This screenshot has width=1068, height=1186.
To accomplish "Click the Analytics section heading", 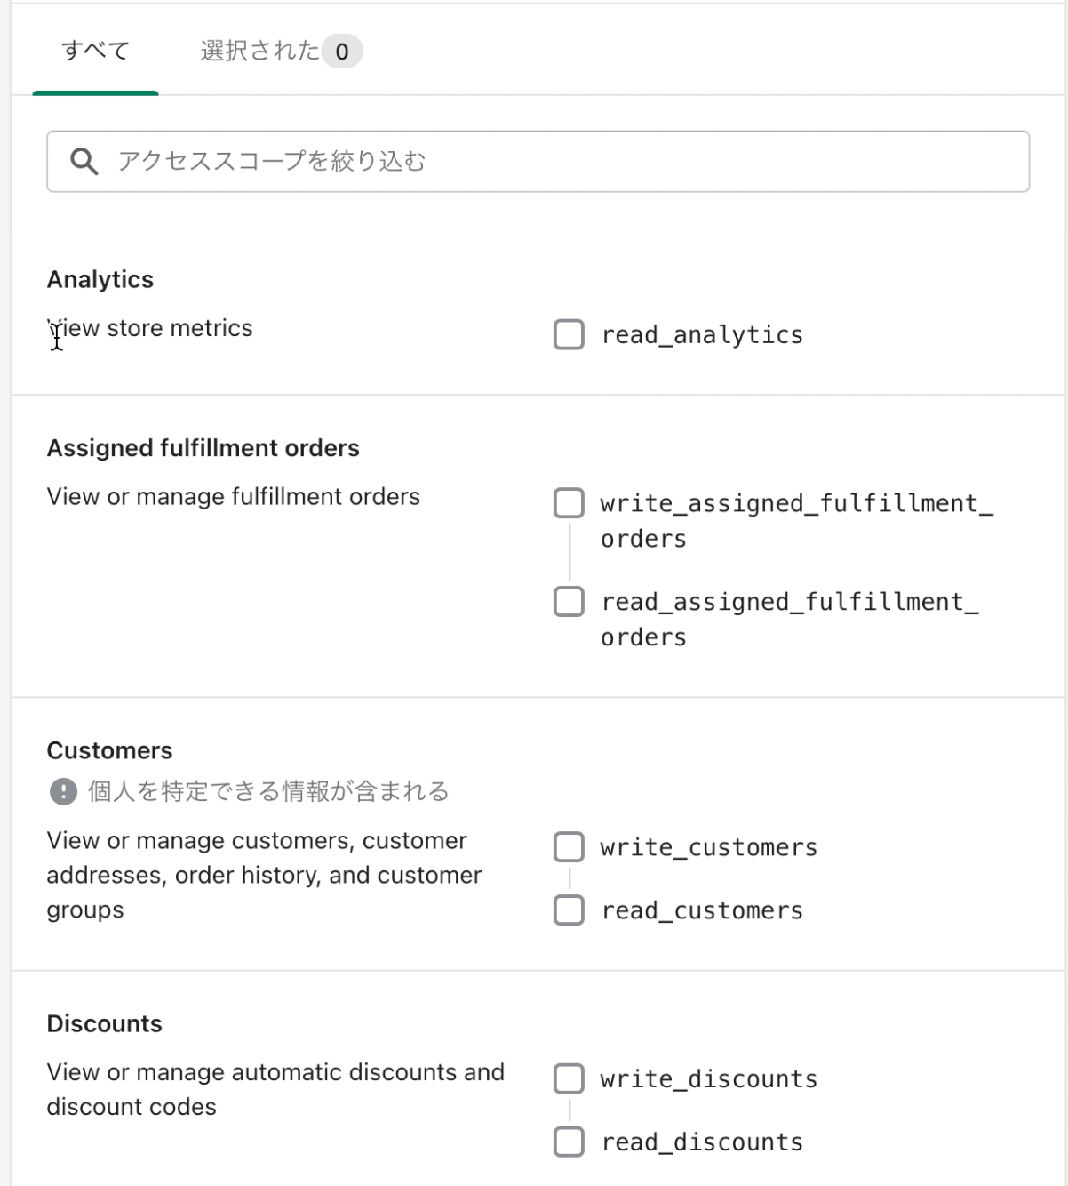I will [100, 279].
